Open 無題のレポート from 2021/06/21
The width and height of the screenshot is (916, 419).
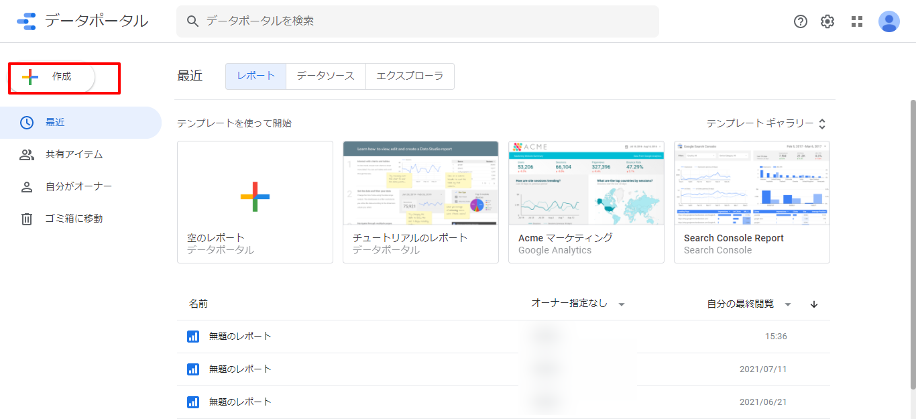point(504,402)
